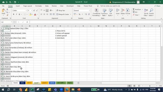The image size is (163, 92).
Task: Click AutoSum sigma button
Action: pyautogui.click(x=137, y=9)
